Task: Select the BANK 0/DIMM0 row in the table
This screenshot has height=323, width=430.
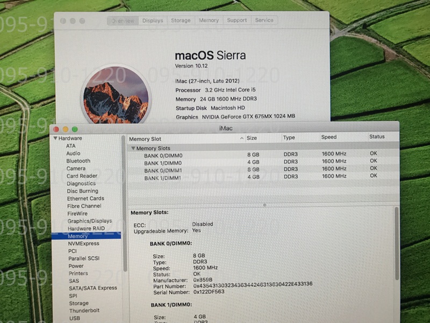Action: tap(263, 155)
